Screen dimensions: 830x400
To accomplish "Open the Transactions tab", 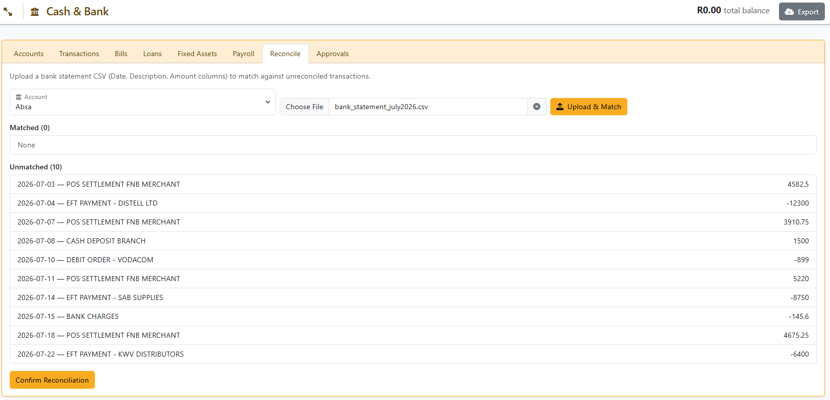I will [79, 54].
